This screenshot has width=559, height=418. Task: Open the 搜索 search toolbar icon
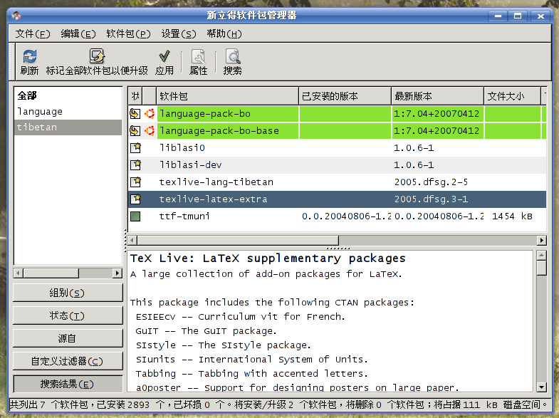pyautogui.click(x=233, y=56)
